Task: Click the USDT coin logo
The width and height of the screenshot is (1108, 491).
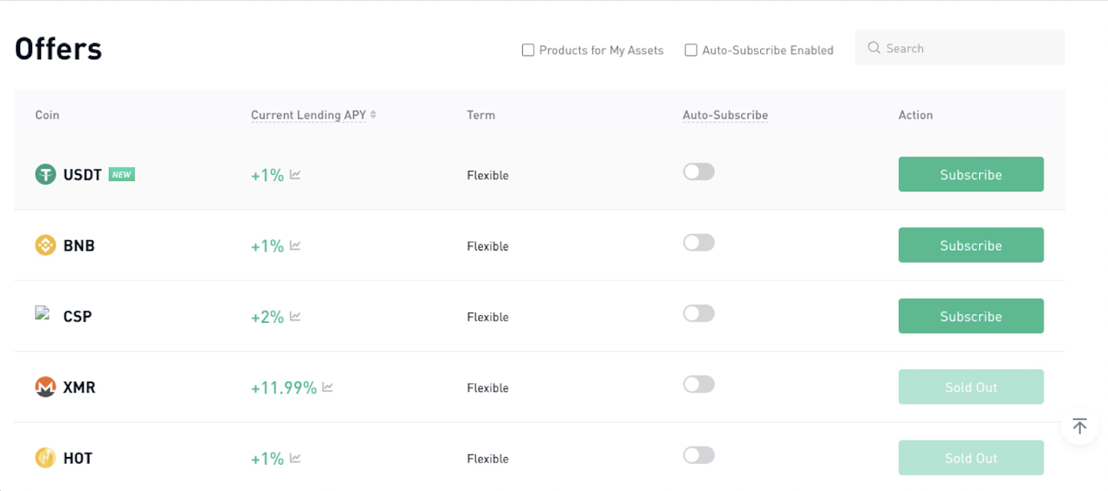Action: (x=45, y=174)
